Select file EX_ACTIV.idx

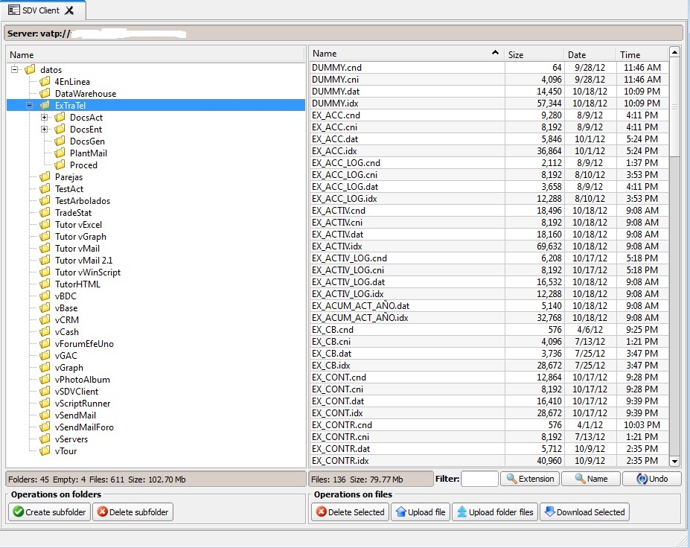point(489,246)
